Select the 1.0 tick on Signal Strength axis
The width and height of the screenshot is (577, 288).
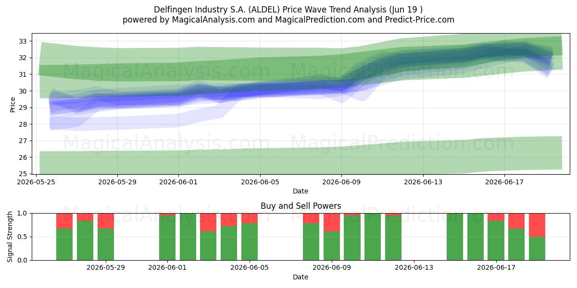[x=23, y=213]
